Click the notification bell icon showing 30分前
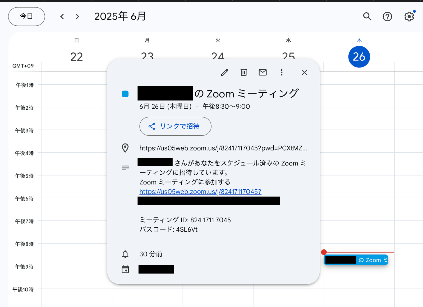 (125, 254)
